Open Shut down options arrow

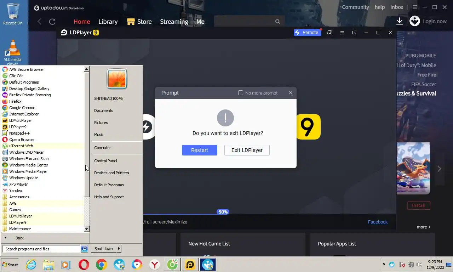(119, 249)
